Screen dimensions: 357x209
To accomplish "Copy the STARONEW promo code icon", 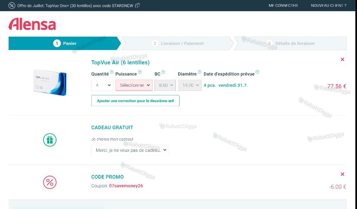I will (137, 5).
